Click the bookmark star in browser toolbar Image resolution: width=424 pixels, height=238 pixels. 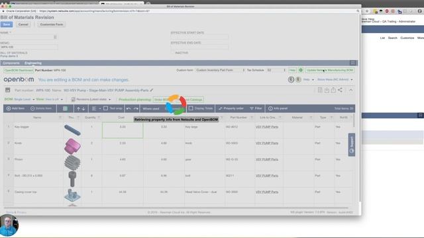[x=367, y=11]
